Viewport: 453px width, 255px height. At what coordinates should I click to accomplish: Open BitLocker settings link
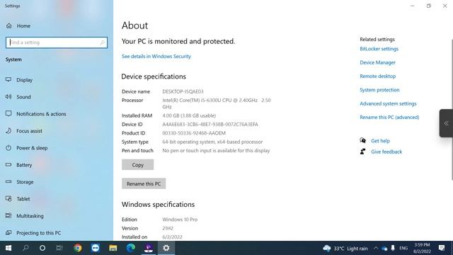(379, 49)
